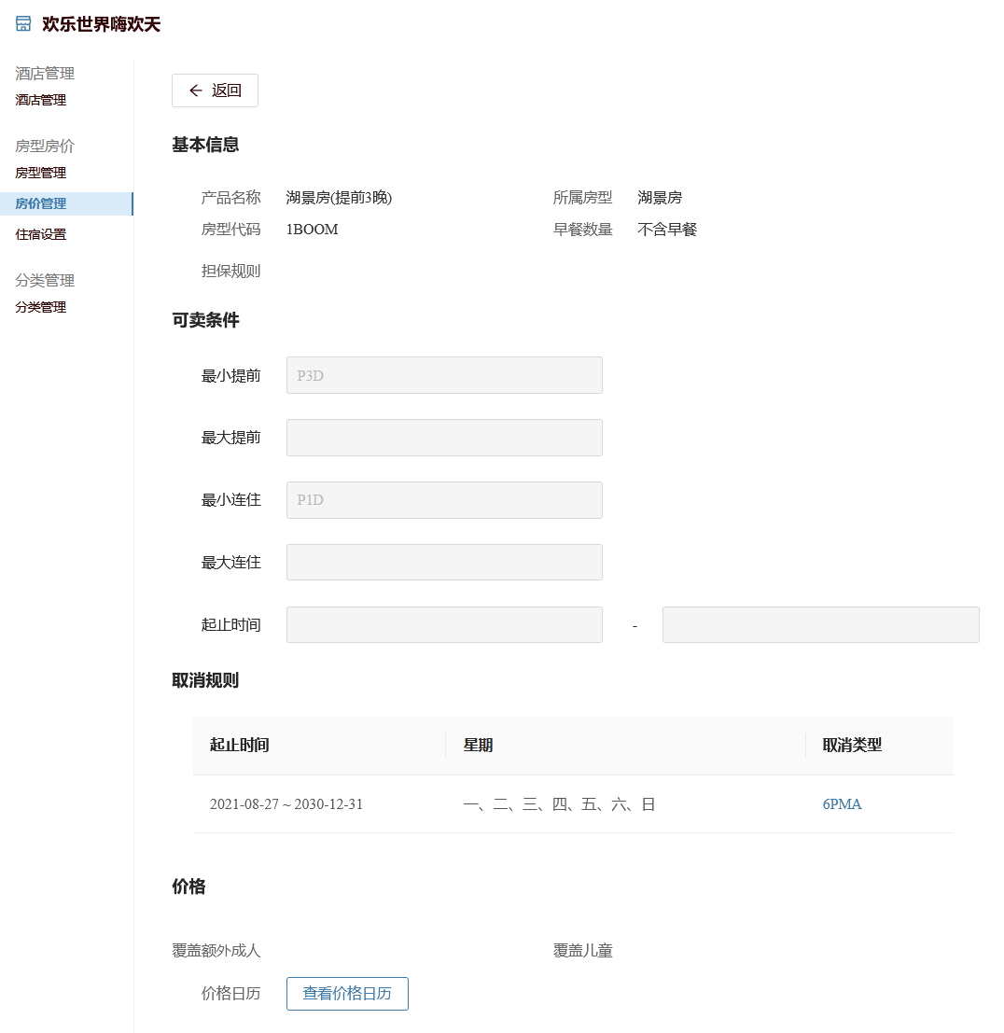This screenshot has width=1004, height=1033.
Task: Click the 起止时间 end date field
Action: 820,625
